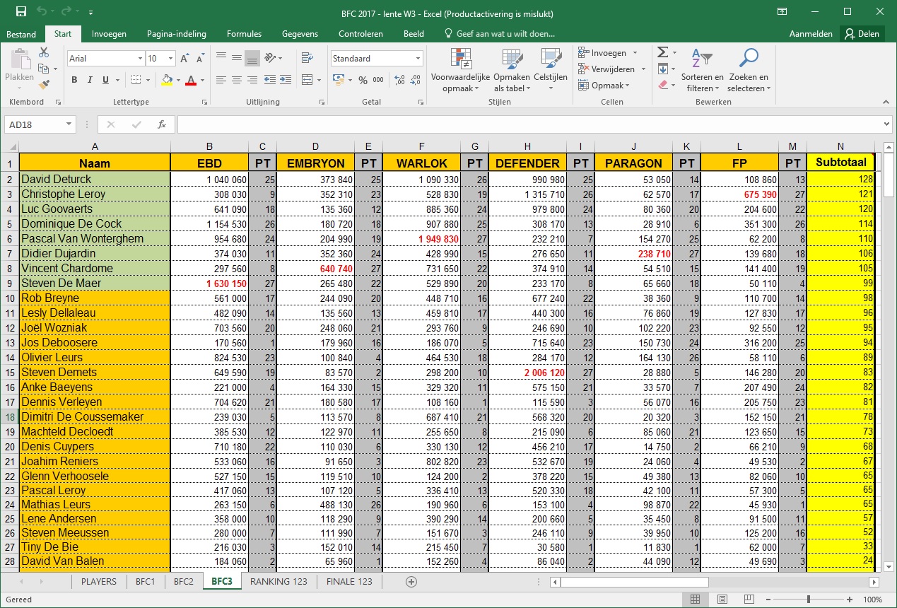Click the increase font size icon

click(x=184, y=59)
